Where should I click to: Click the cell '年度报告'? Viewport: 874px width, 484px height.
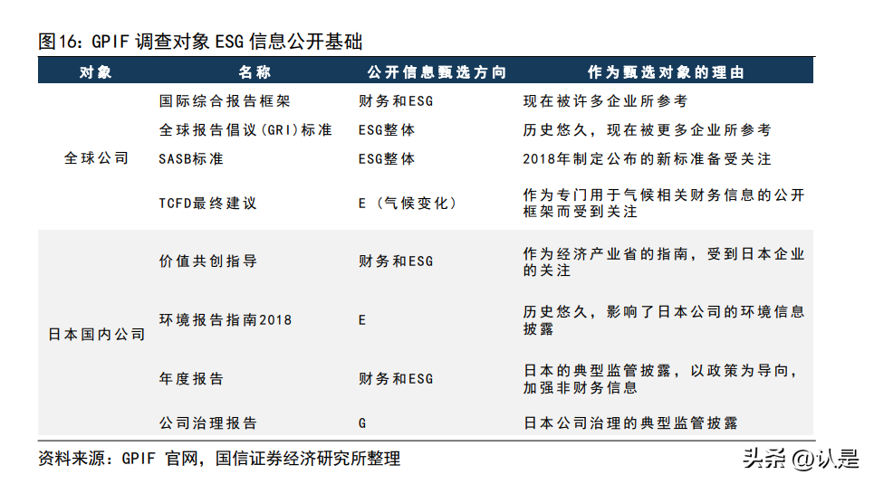coord(191,379)
